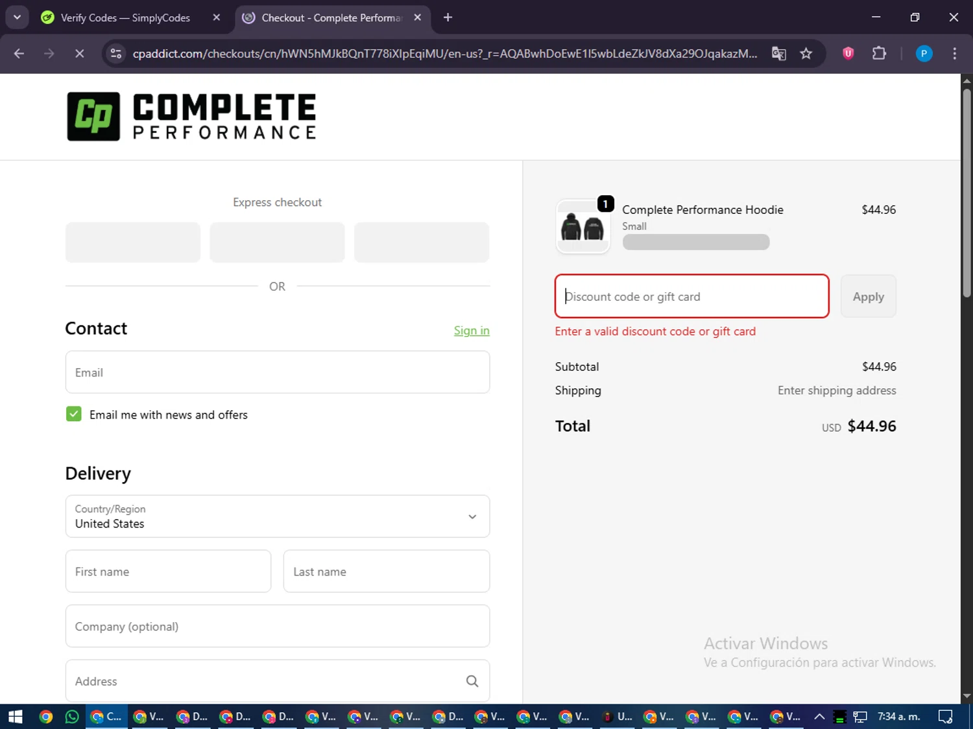View site information icon in address bar
Viewport: 973px width, 729px height.
[x=116, y=54]
